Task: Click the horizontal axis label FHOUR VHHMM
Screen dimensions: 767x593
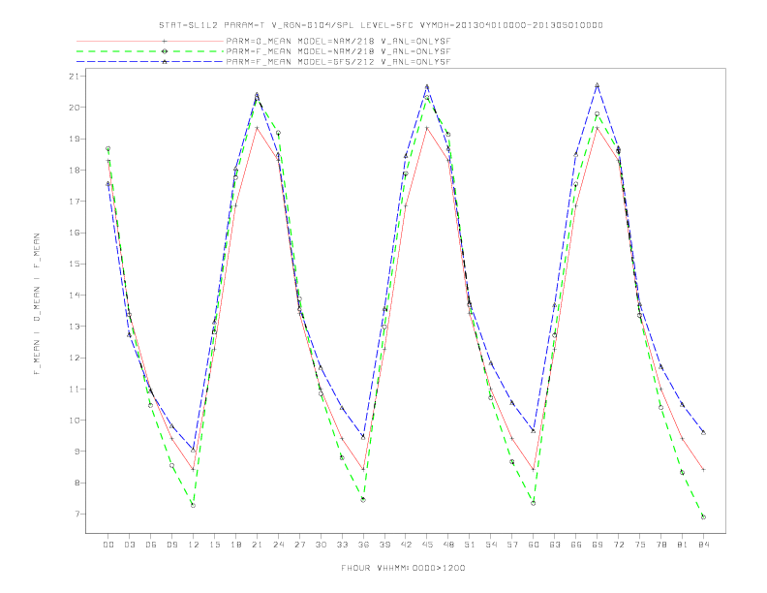Action: click(x=403, y=568)
